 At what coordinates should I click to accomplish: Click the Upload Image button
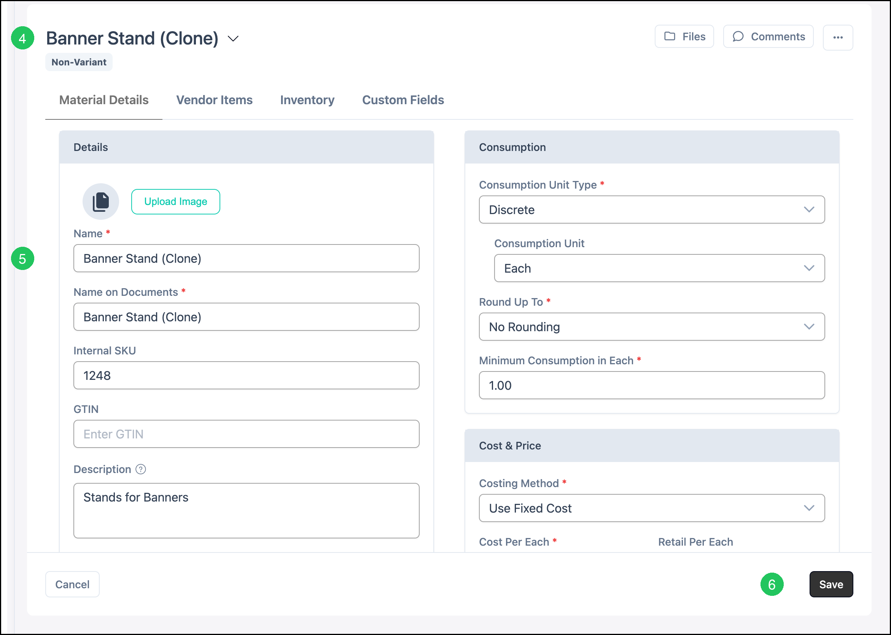point(176,202)
